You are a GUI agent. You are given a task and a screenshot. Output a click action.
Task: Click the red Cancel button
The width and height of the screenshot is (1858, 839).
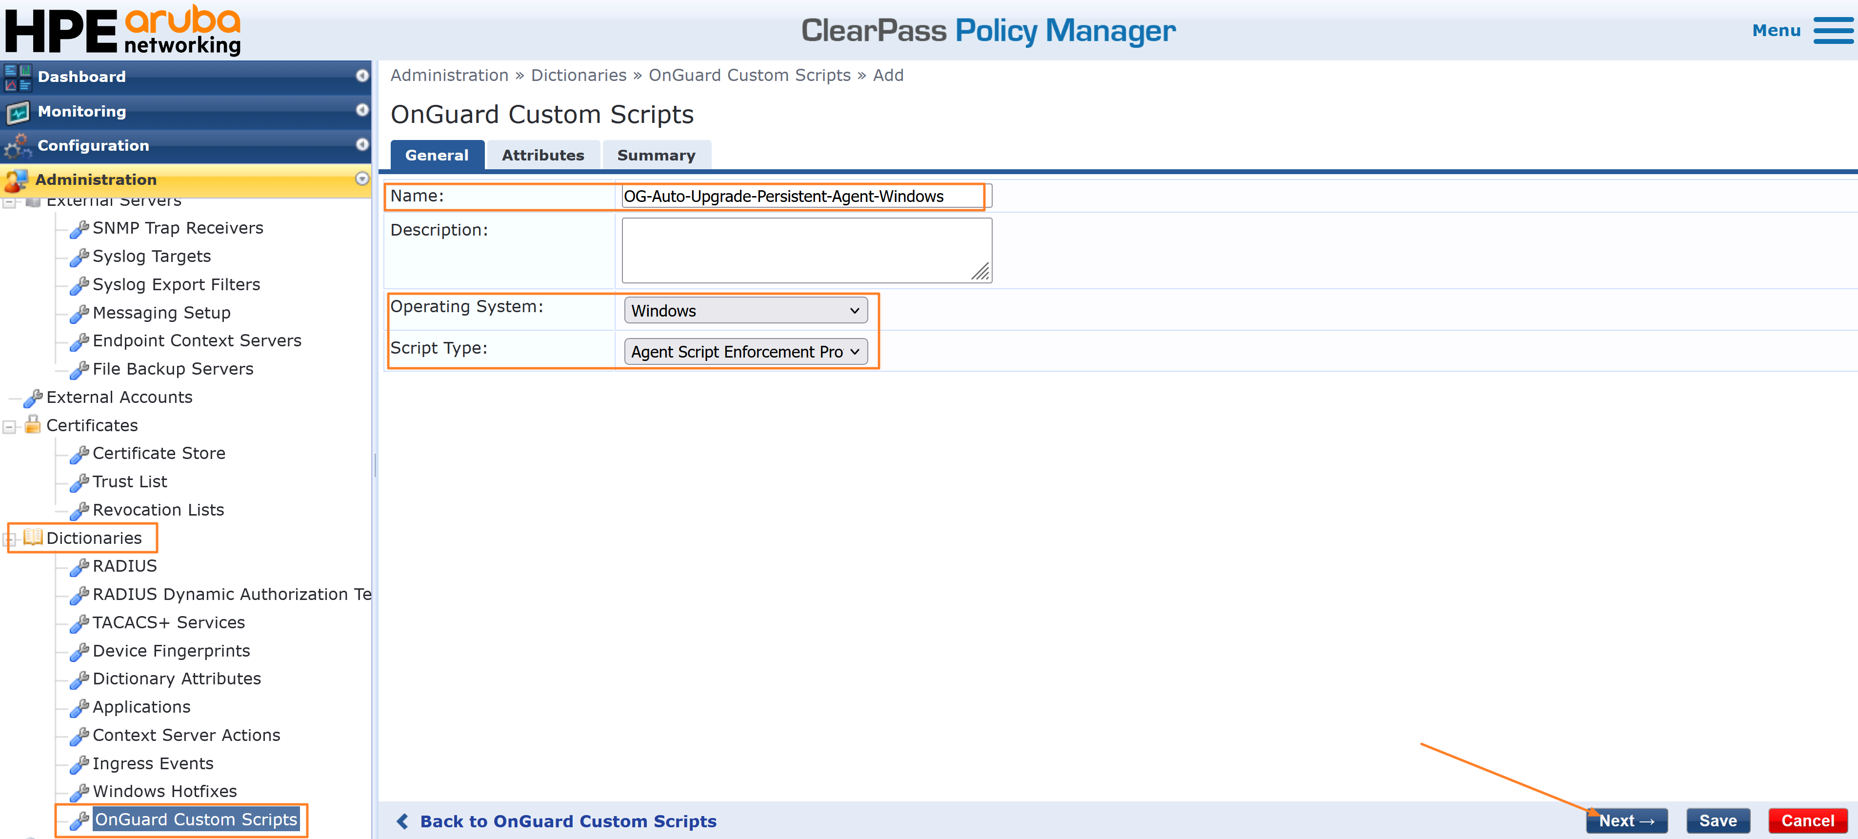pyautogui.click(x=1807, y=821)
